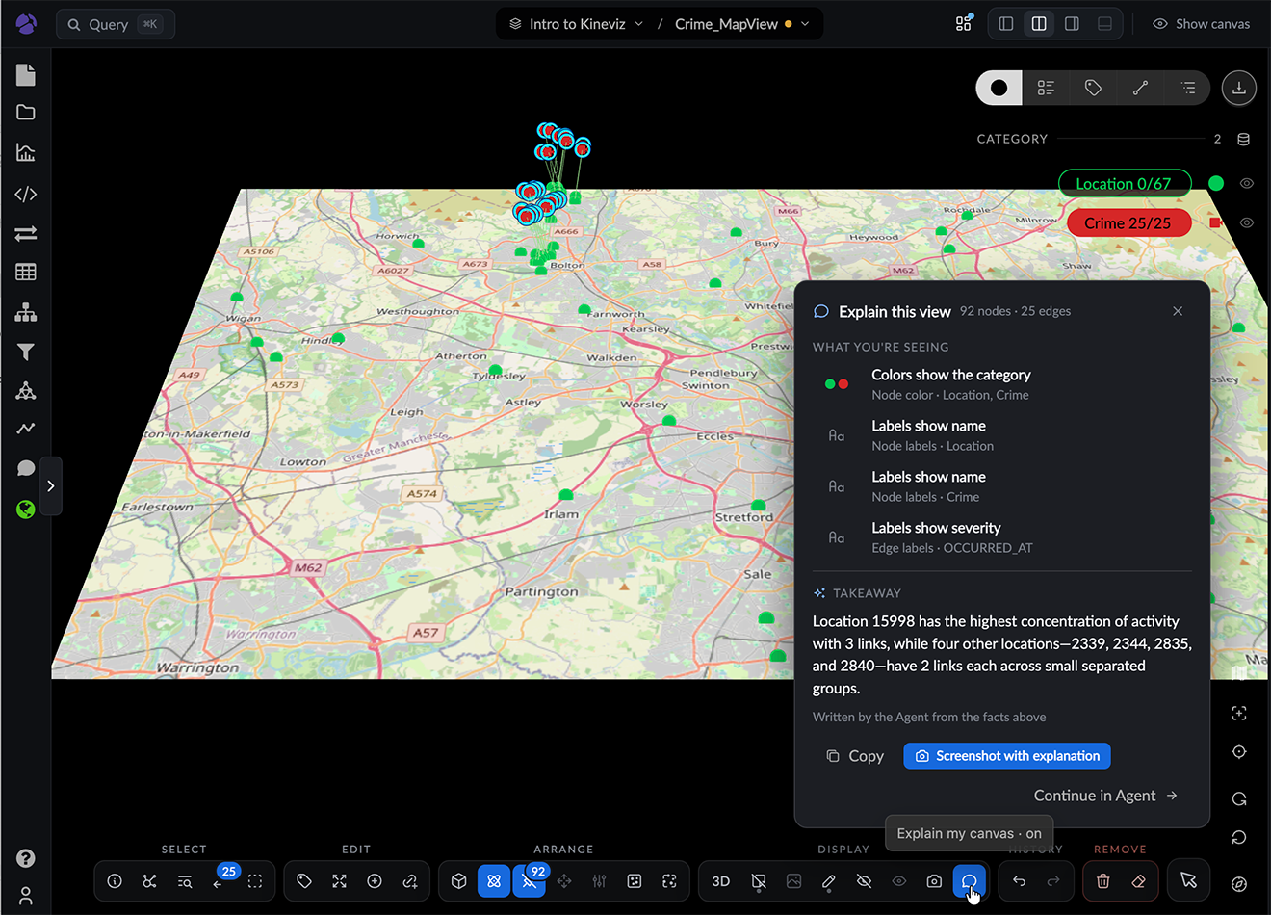Open the Crime_MapView dropdown chevron

tap(805, 24)
